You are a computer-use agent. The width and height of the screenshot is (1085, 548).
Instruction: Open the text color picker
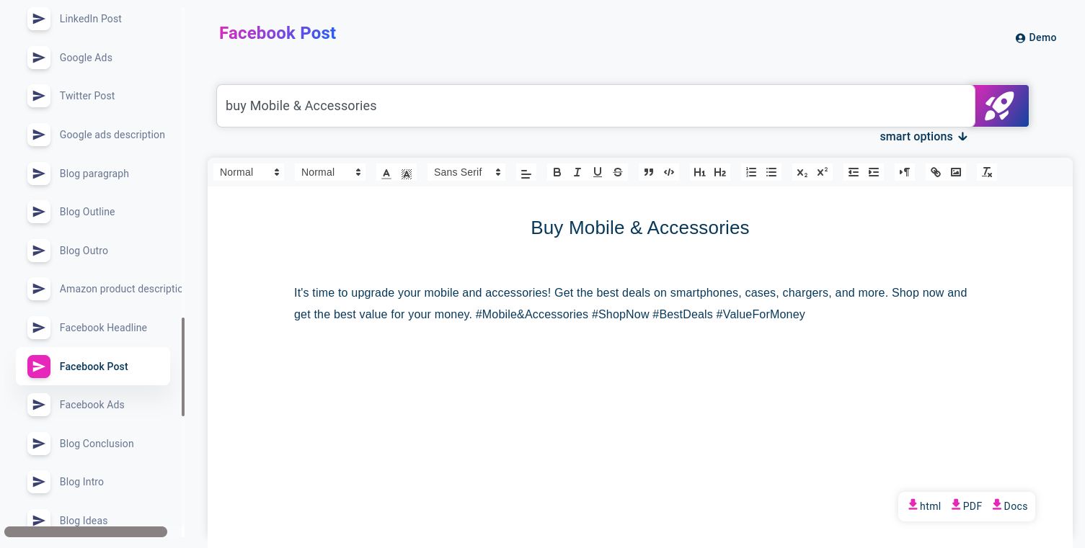tap(386, 172)
